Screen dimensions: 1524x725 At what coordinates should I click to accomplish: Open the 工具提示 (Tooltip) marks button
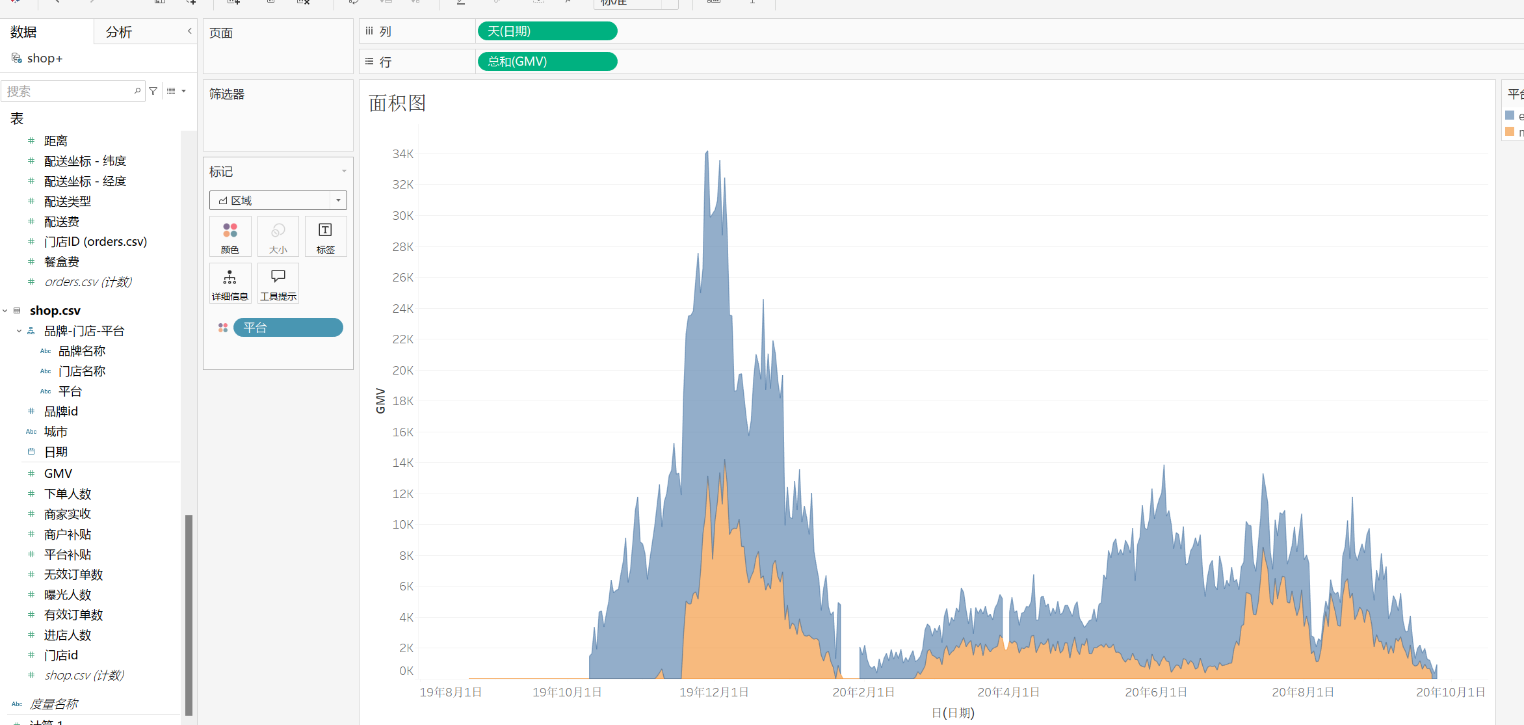tap(278, 283)
